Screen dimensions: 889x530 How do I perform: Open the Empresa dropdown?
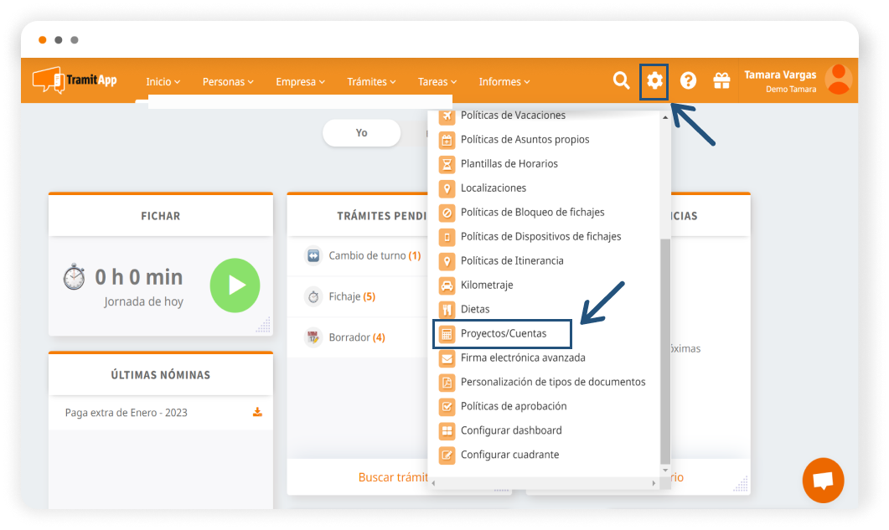coord(301,82)
